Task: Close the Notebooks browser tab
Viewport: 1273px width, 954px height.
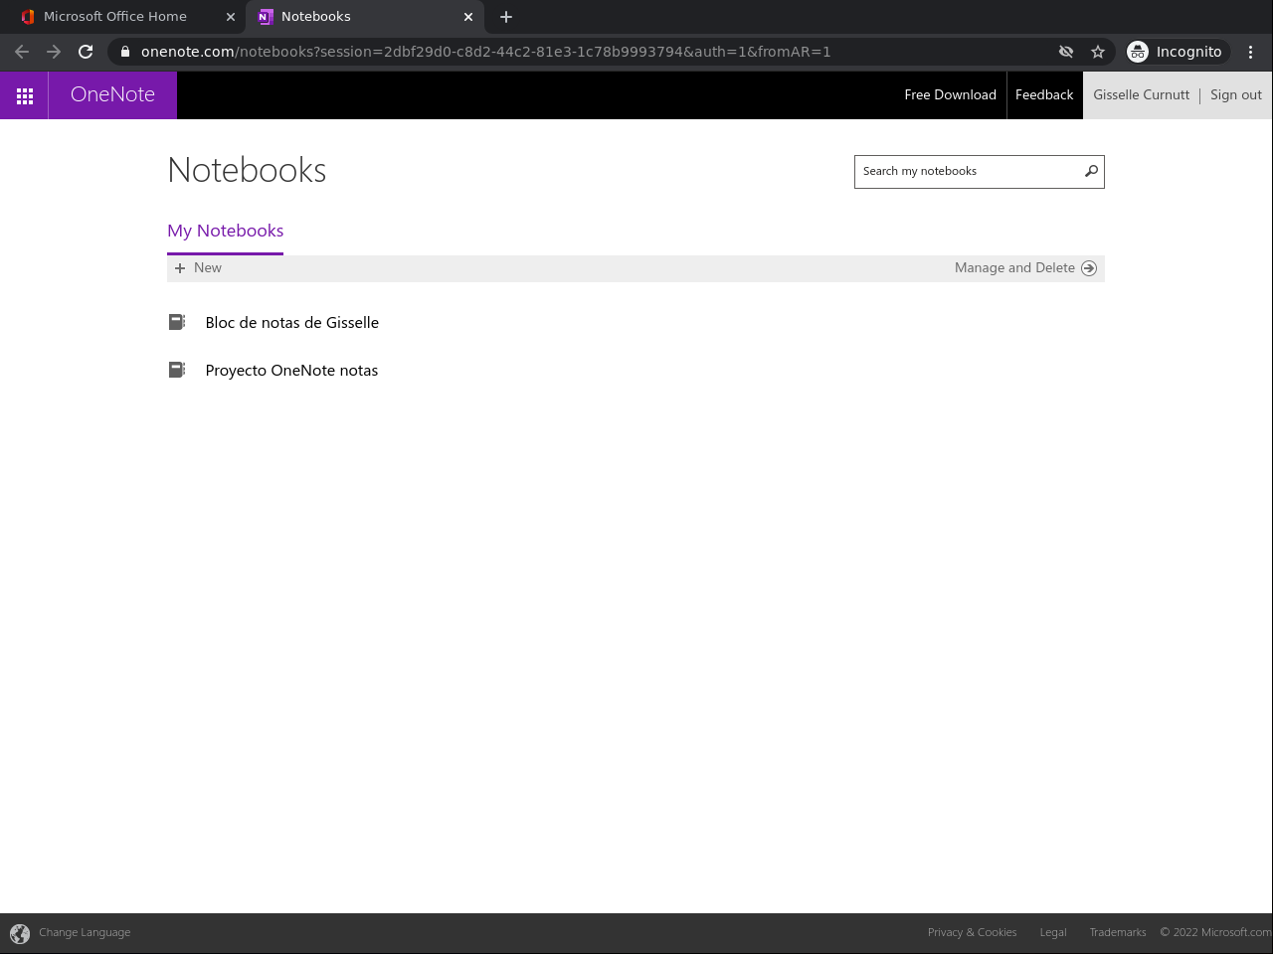Action: tap(468, 17)
